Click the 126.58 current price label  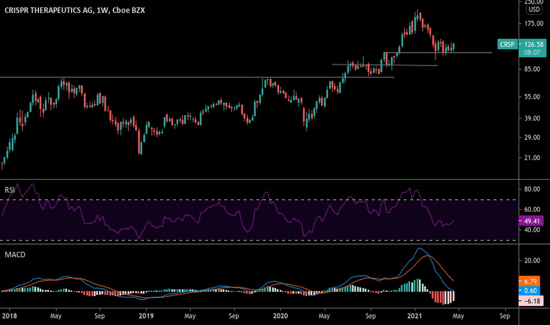(533, 44)
